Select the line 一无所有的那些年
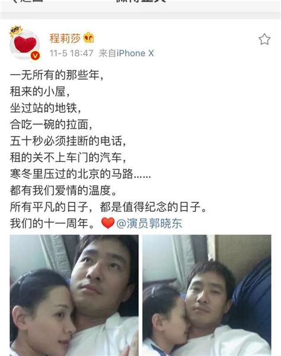281x356 pixels. pyautogui.click(x=57, y=75)
